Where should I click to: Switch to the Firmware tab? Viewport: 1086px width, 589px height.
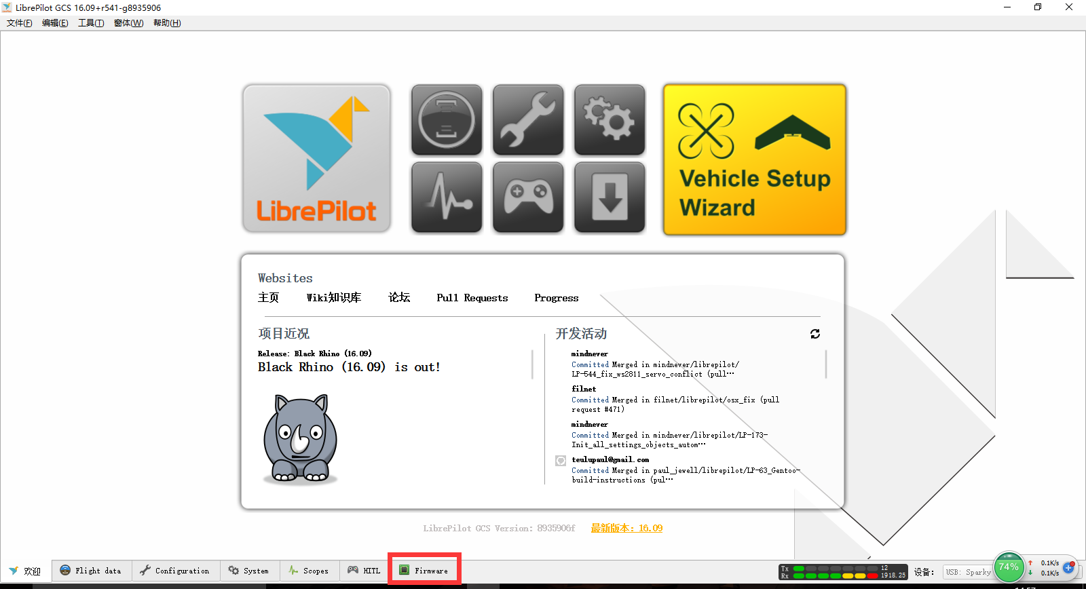click(424, 571)
